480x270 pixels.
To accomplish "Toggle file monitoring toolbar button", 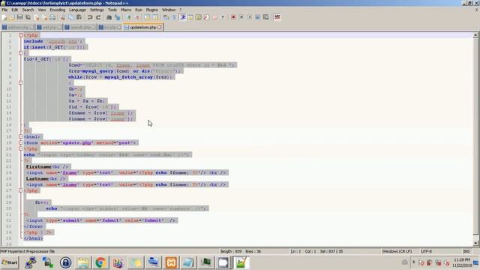I will (223, 17).
